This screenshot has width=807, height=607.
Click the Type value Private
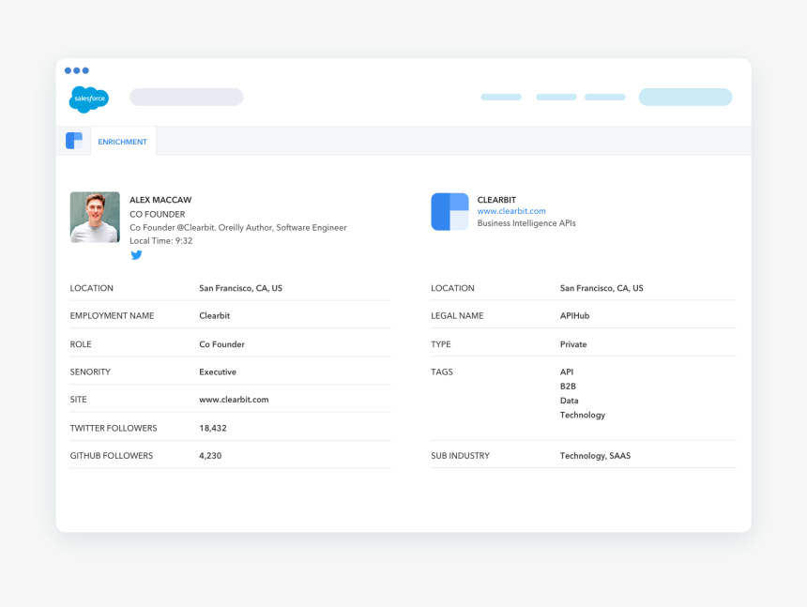coord(573,344)
